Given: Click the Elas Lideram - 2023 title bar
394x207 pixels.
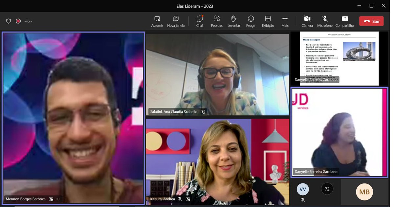Looking at the screenshot, I should (195, 6).
